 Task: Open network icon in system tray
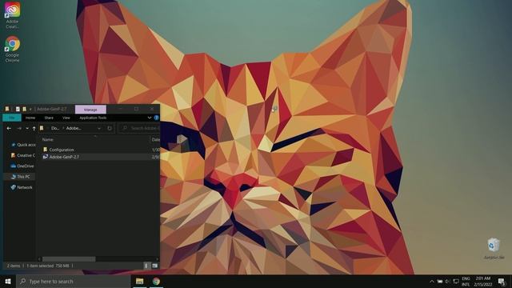point(456,281)
